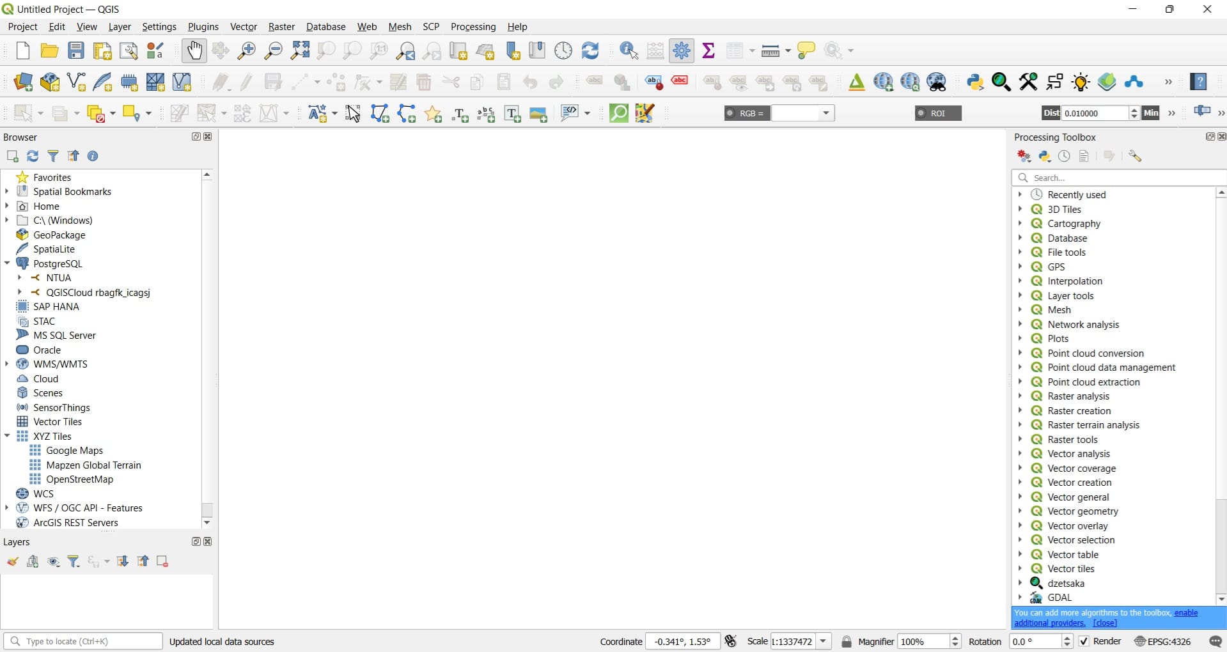Expand Raster analysis in Processing Toolbox
Image resolution: width=1227 pixels, height=652 pixels.
point(1020,396)
